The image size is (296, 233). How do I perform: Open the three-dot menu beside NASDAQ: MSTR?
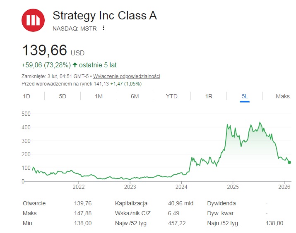pos(103,28)
